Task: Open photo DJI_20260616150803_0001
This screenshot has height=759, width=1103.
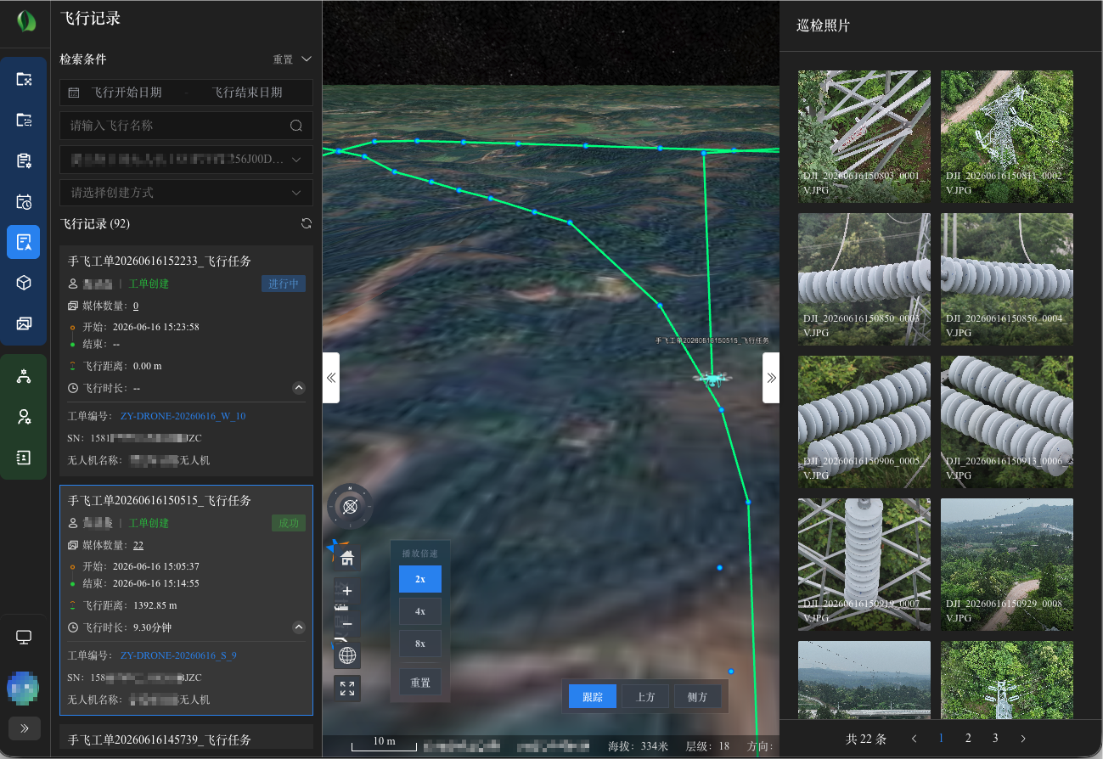Action: (x=864, y=137)
